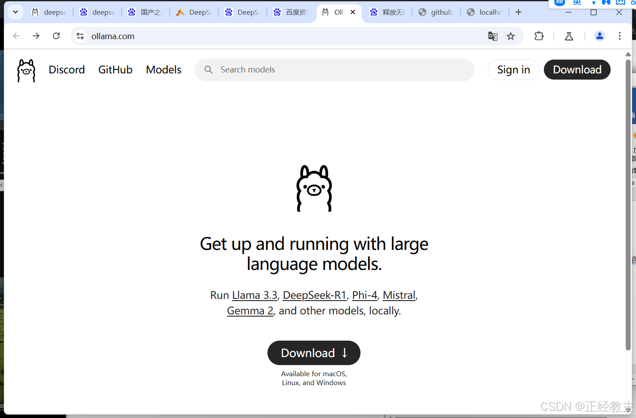Switch to the 释放无 tab

tap(388, 12)
